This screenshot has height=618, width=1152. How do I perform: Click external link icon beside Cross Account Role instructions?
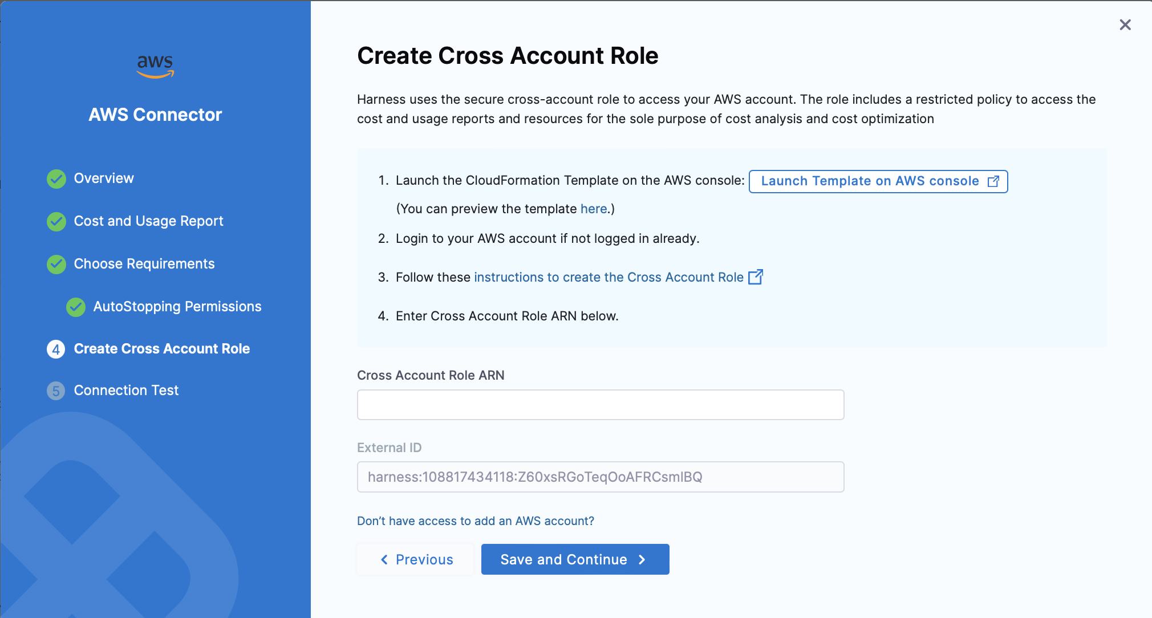pos(756,277)
